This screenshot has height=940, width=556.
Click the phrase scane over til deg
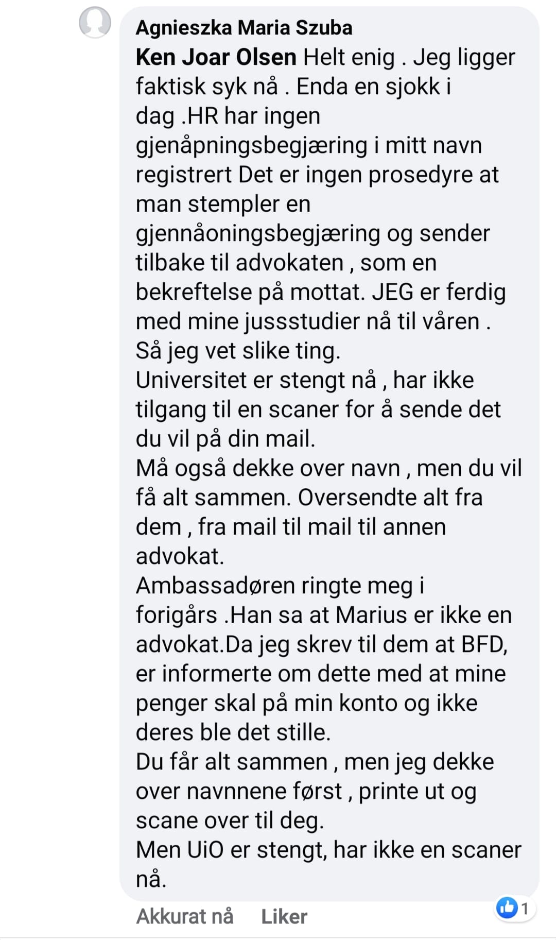230,821
